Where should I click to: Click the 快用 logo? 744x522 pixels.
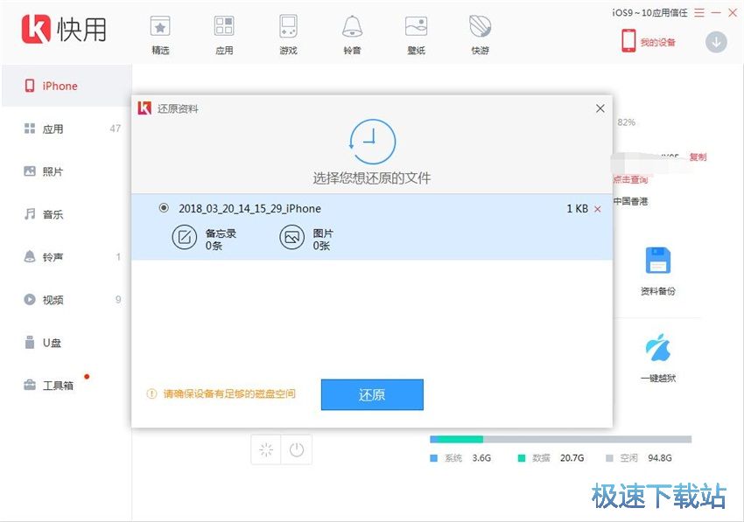(64, 29)
